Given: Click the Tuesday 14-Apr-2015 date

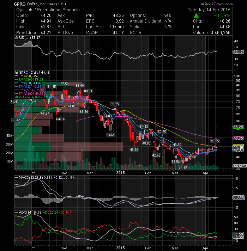Looking at the screenshot, I should pos(209,10).
